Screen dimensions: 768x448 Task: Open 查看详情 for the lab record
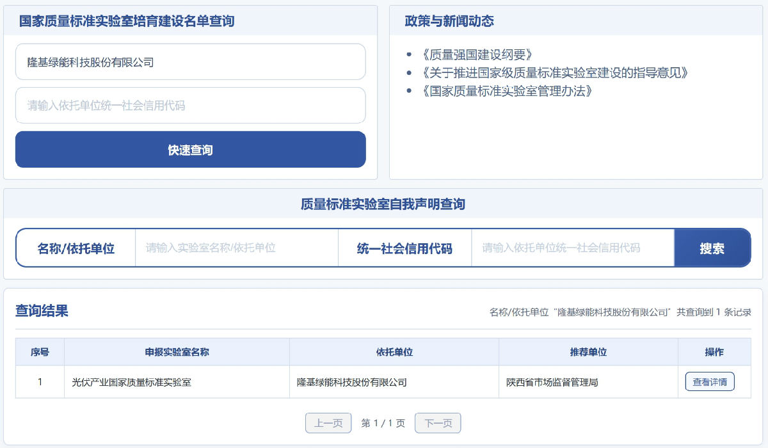pyautogui.click(x=709, y=381)
